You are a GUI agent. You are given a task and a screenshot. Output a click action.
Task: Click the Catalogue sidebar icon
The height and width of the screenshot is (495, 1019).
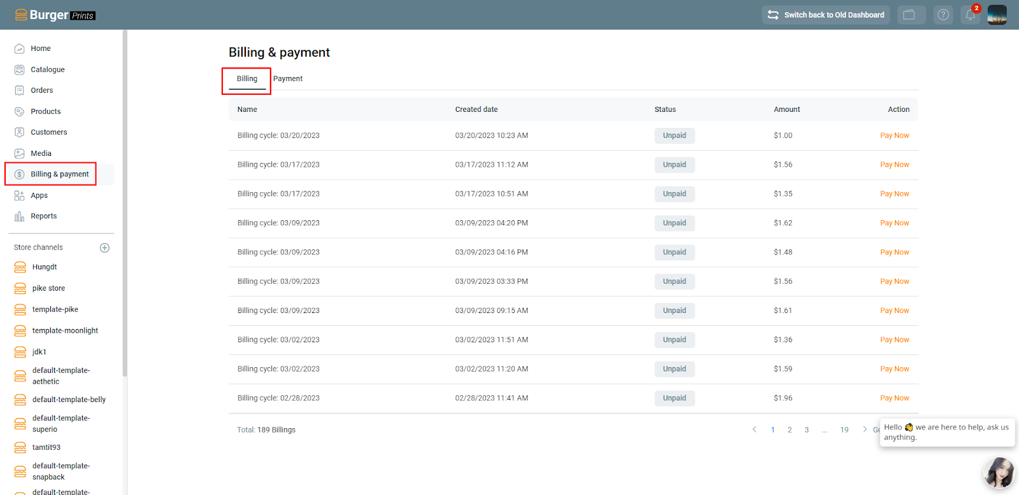pyautogui.click(x=20, y=69)
